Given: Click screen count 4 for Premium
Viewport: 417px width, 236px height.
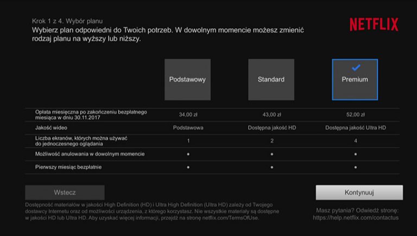Looking at the screenshot, I should [x=355, y=141].
